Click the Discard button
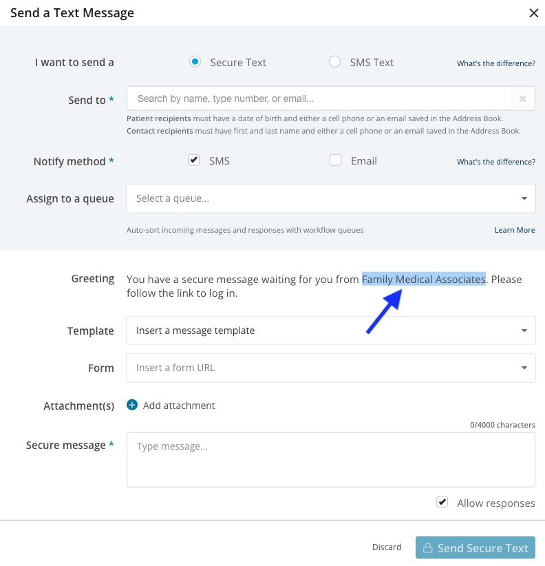Screen dimensions: 545x566 point(387,547)
